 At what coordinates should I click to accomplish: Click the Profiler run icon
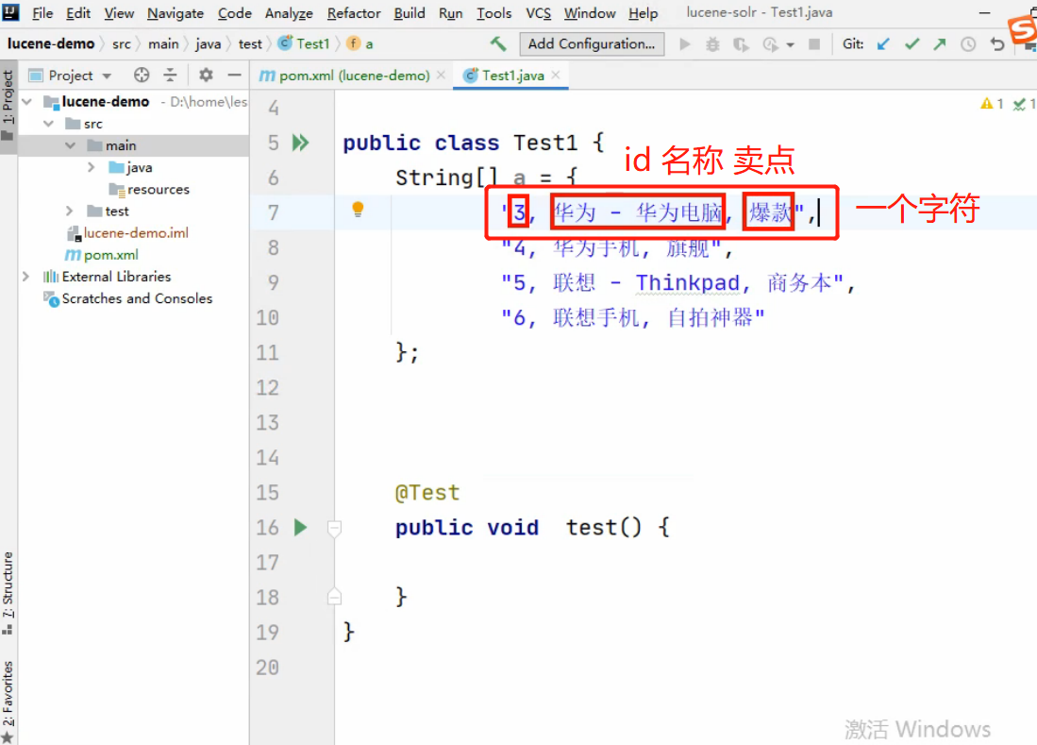pos(770,44)
